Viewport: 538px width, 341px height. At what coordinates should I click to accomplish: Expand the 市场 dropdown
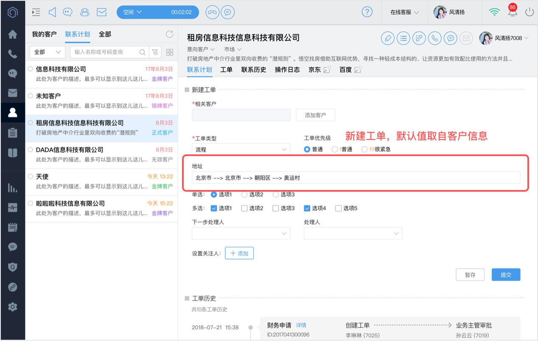(233, 50)
